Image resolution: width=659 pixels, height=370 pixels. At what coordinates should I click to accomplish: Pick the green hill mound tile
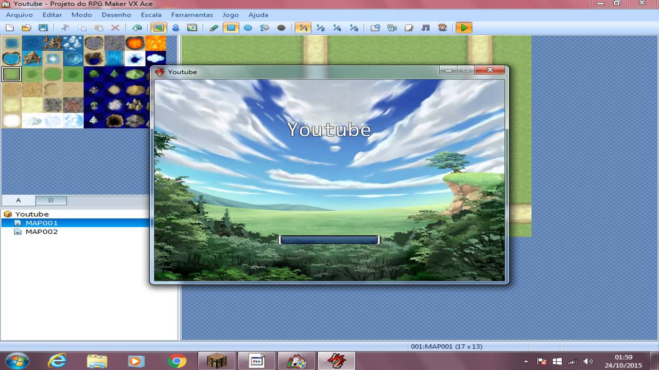(135, 74)
